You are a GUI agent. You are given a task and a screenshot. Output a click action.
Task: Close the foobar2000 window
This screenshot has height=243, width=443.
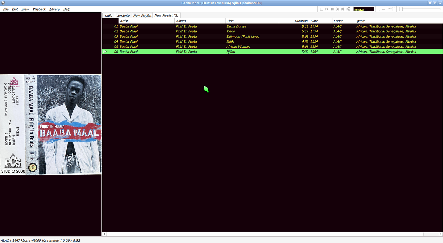430,3
